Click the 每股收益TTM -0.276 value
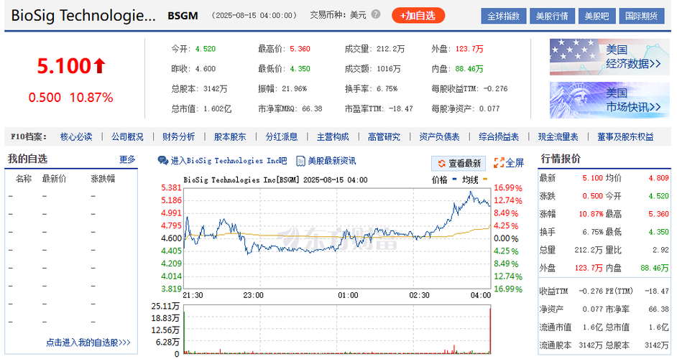 tap(495, 89)
